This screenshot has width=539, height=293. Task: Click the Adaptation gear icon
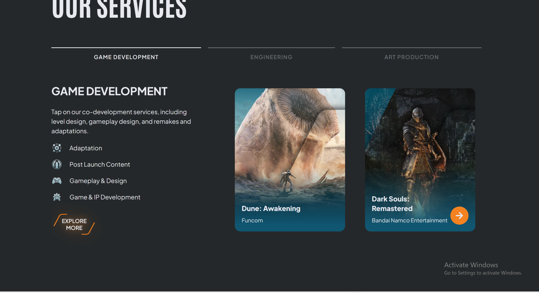pyautogui.click(x=57, y=148)
